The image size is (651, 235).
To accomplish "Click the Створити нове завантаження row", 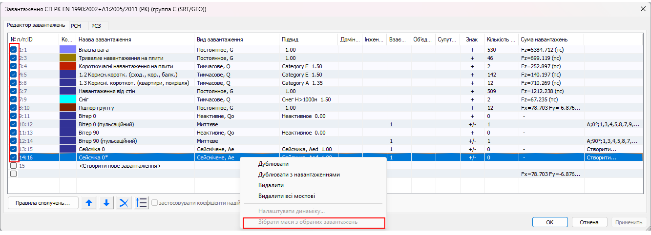I will tap(119, 166).
